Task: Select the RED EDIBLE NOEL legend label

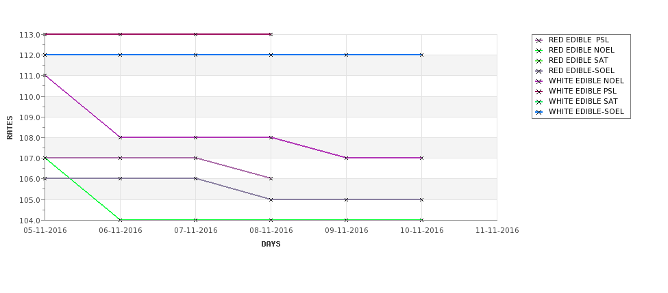Action: pos(582,50)
